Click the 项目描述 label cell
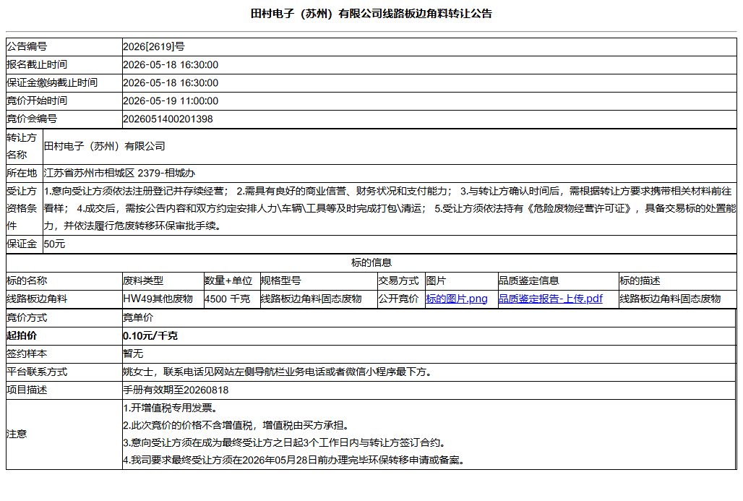This screenshot has height=501, width=743. click(x=64, y=390)
